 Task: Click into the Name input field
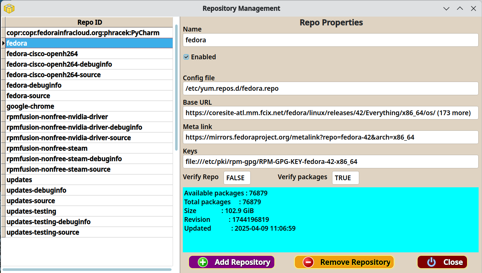pos(330,40)
